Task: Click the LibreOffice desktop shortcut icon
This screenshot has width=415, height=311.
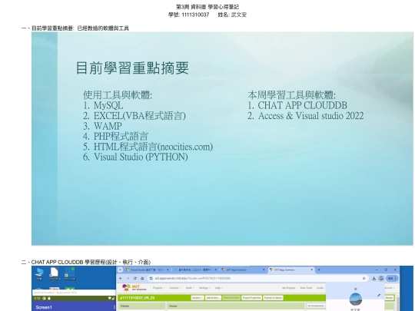Action: pyautogui.click(x=54, y=274)
